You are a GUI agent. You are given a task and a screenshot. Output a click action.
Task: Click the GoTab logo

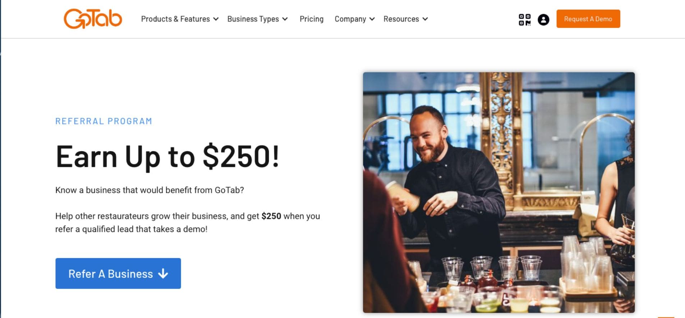[92, 19]
